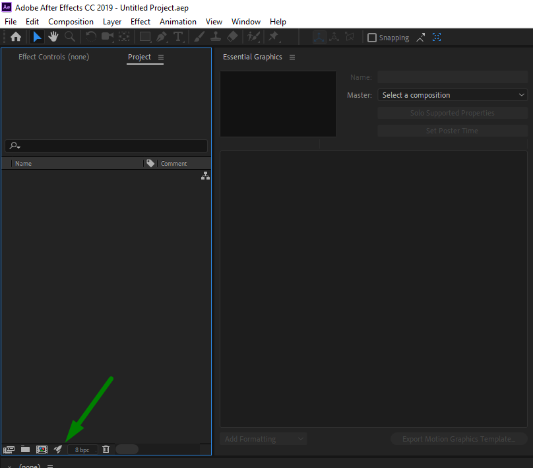Select the Eraser tool
The width and height of the screenshot is (533, 468).
pyautogui.click(x=232, y=37)
